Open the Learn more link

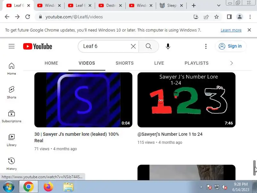coord(231,30)
